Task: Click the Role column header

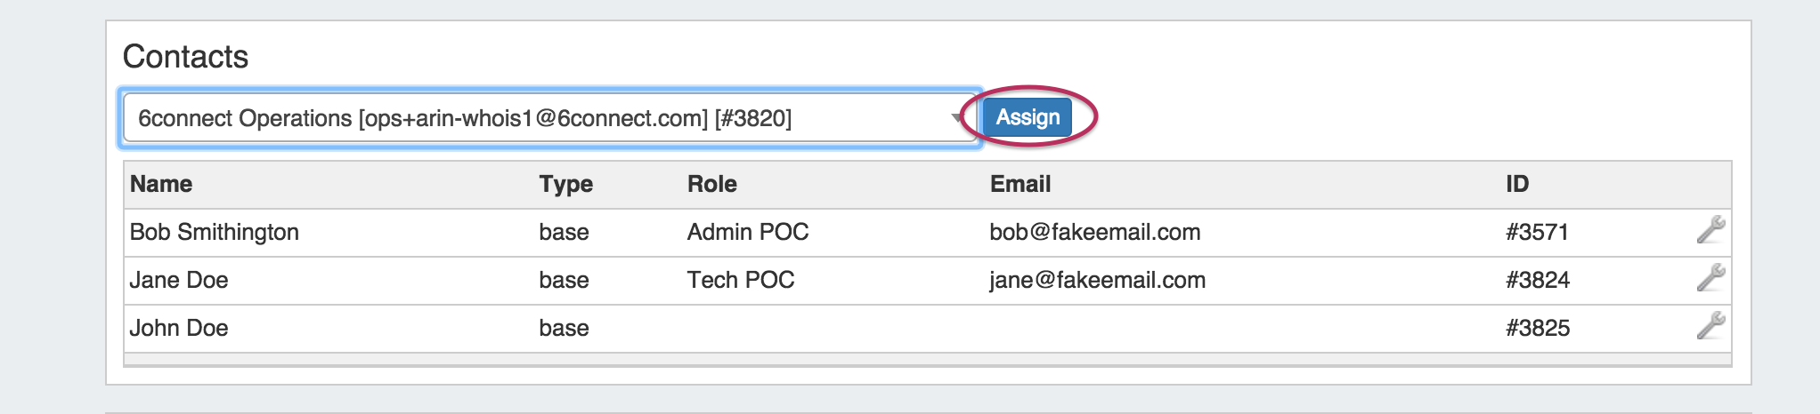Action: [x=711, y=184]
